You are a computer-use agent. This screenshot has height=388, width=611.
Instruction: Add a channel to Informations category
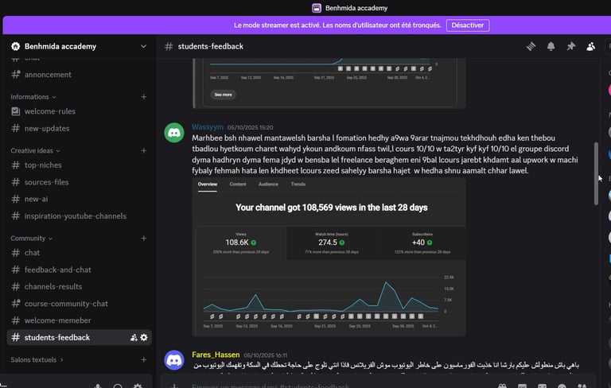pos(144,97)
